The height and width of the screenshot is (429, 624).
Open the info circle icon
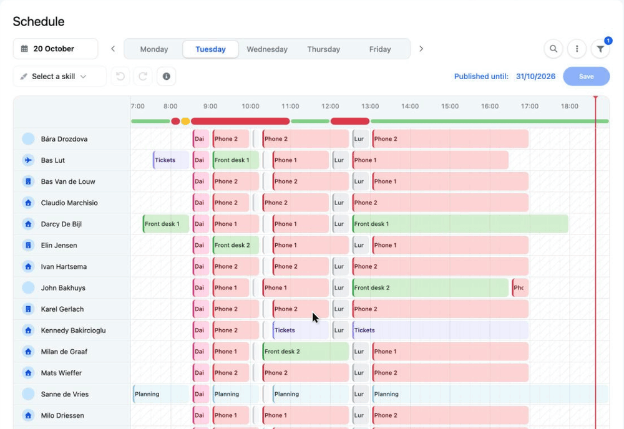[167, 76]
